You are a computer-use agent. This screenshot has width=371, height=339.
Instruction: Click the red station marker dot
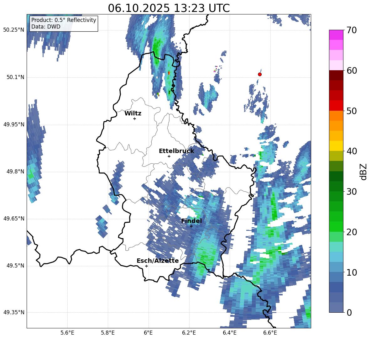pos(260,74)
